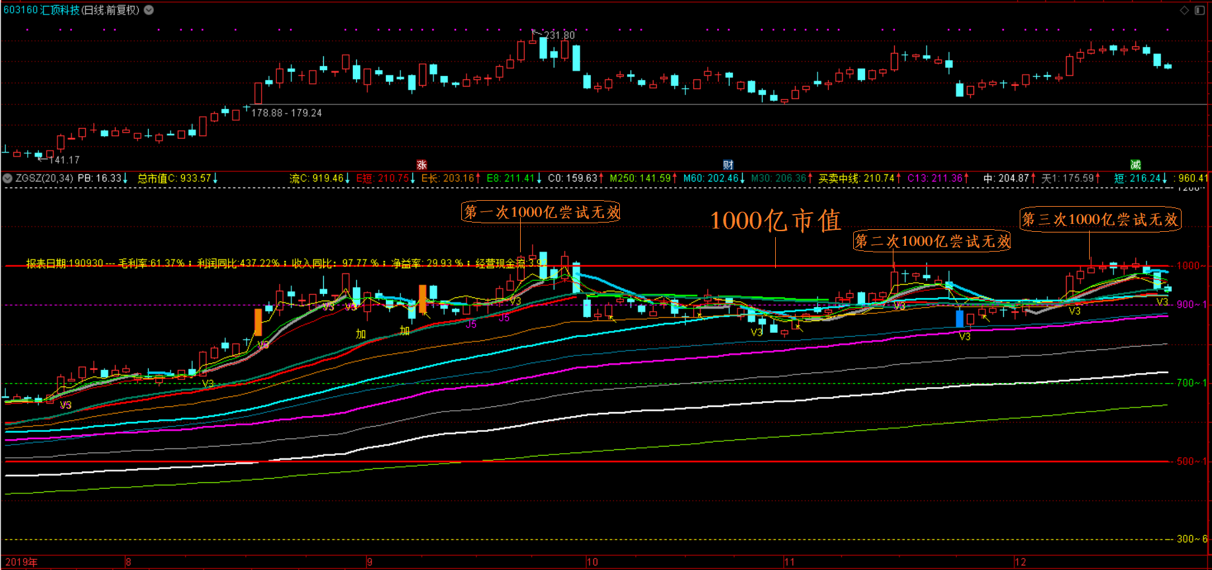
Task: Click the 2019年 label on time axis
Action: point(21,562)
